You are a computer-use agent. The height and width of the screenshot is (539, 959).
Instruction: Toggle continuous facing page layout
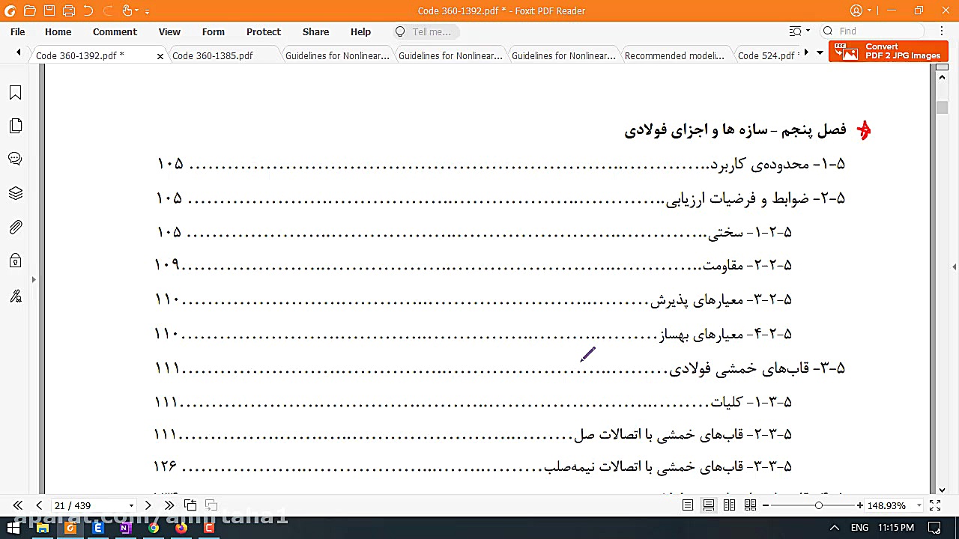point(750,505)
